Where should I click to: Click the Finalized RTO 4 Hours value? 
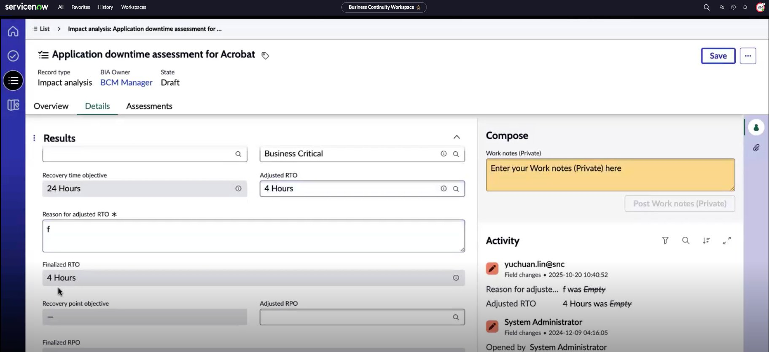tap(62, 278)
